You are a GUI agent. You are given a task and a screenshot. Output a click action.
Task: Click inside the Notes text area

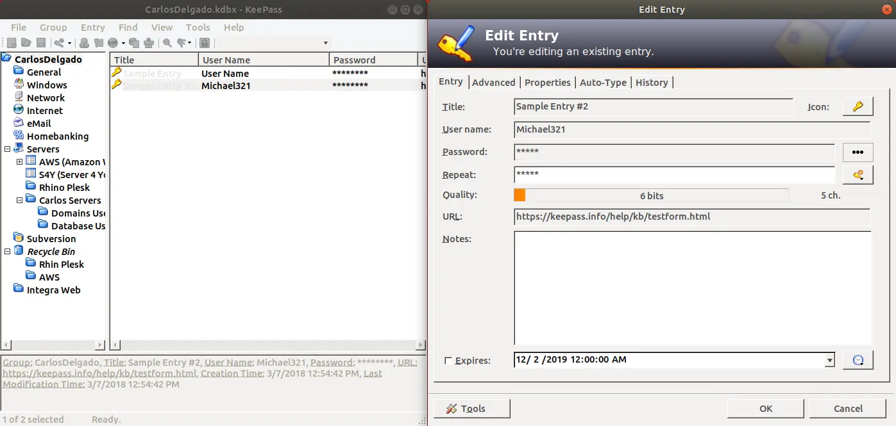pos(692,288)
